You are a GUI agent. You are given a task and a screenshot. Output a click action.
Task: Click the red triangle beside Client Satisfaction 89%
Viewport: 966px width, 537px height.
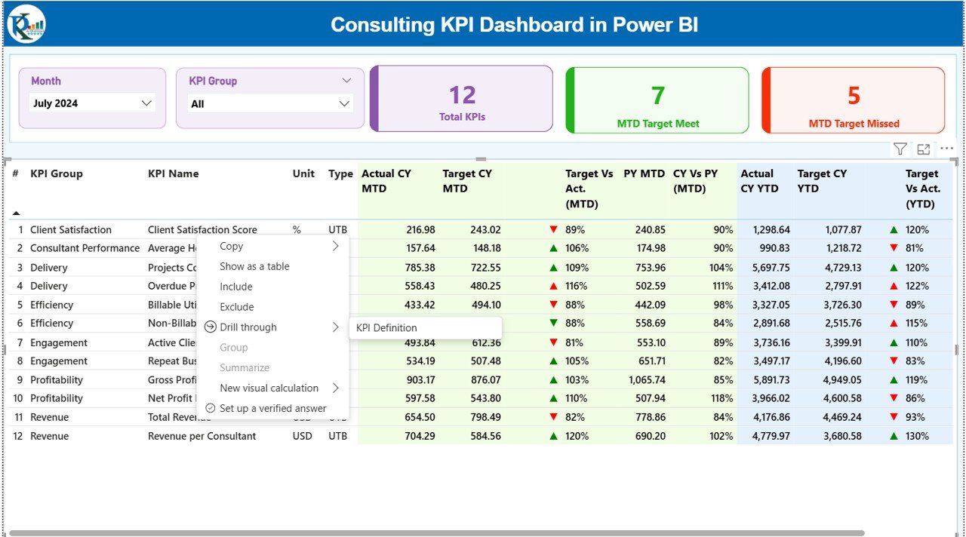tap(554, 229)
